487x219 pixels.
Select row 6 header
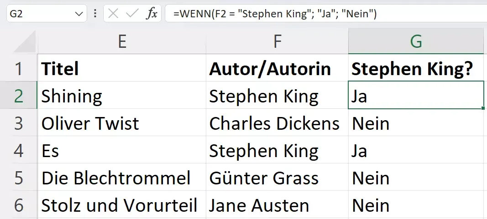pos(18,205)
